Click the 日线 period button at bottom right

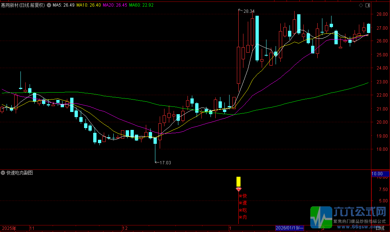pyautogui.click(x=380, y=228)
